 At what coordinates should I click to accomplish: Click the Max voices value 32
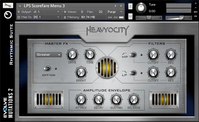(100, 12)
